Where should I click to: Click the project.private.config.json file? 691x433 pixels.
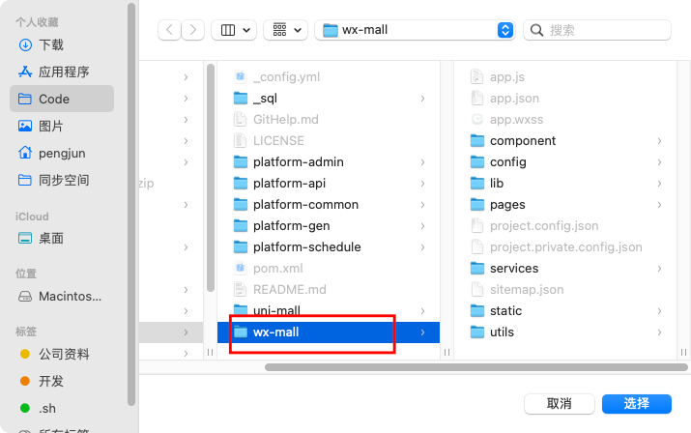(565, 246)
